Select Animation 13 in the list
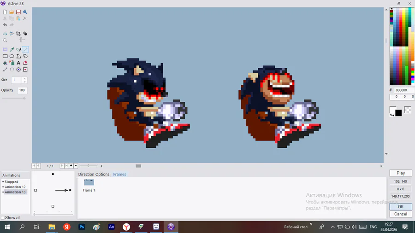The height and width of the screenshot is (233, 415). pos(15,192)
